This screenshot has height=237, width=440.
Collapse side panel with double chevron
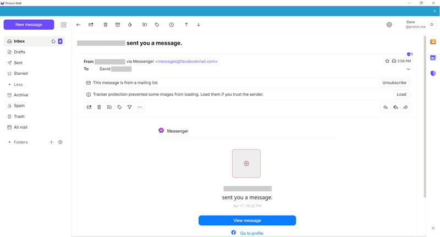(x=433, y=228)
